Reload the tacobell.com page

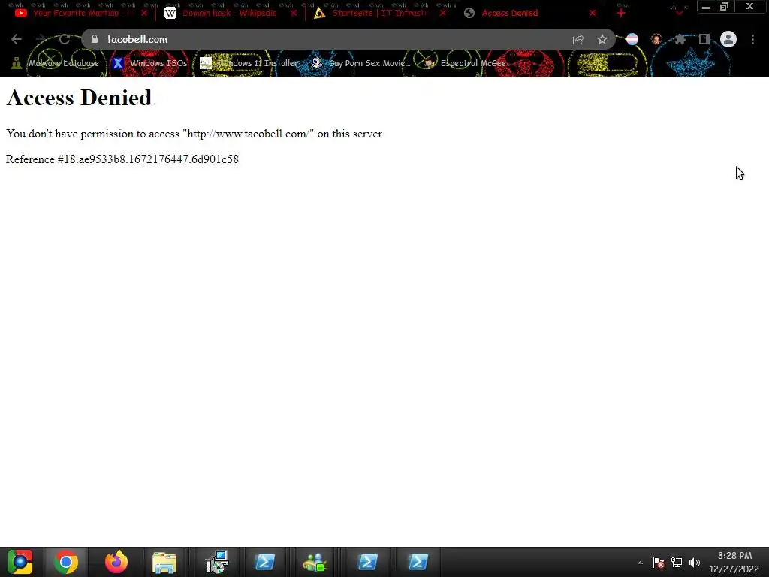(x=65, y=39)
